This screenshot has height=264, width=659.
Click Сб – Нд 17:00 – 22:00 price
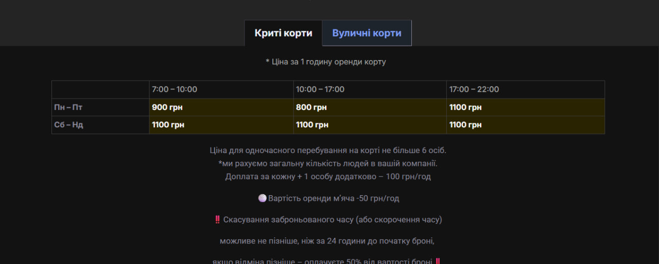pyautogui.click(x=526, y=125)
